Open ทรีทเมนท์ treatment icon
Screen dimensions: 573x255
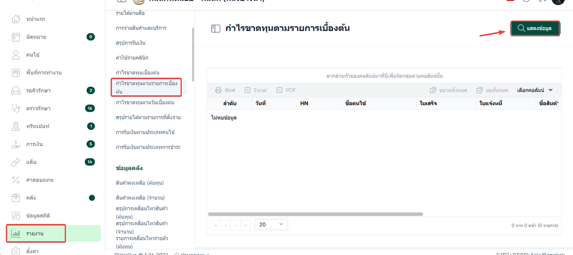click(16, 126)
